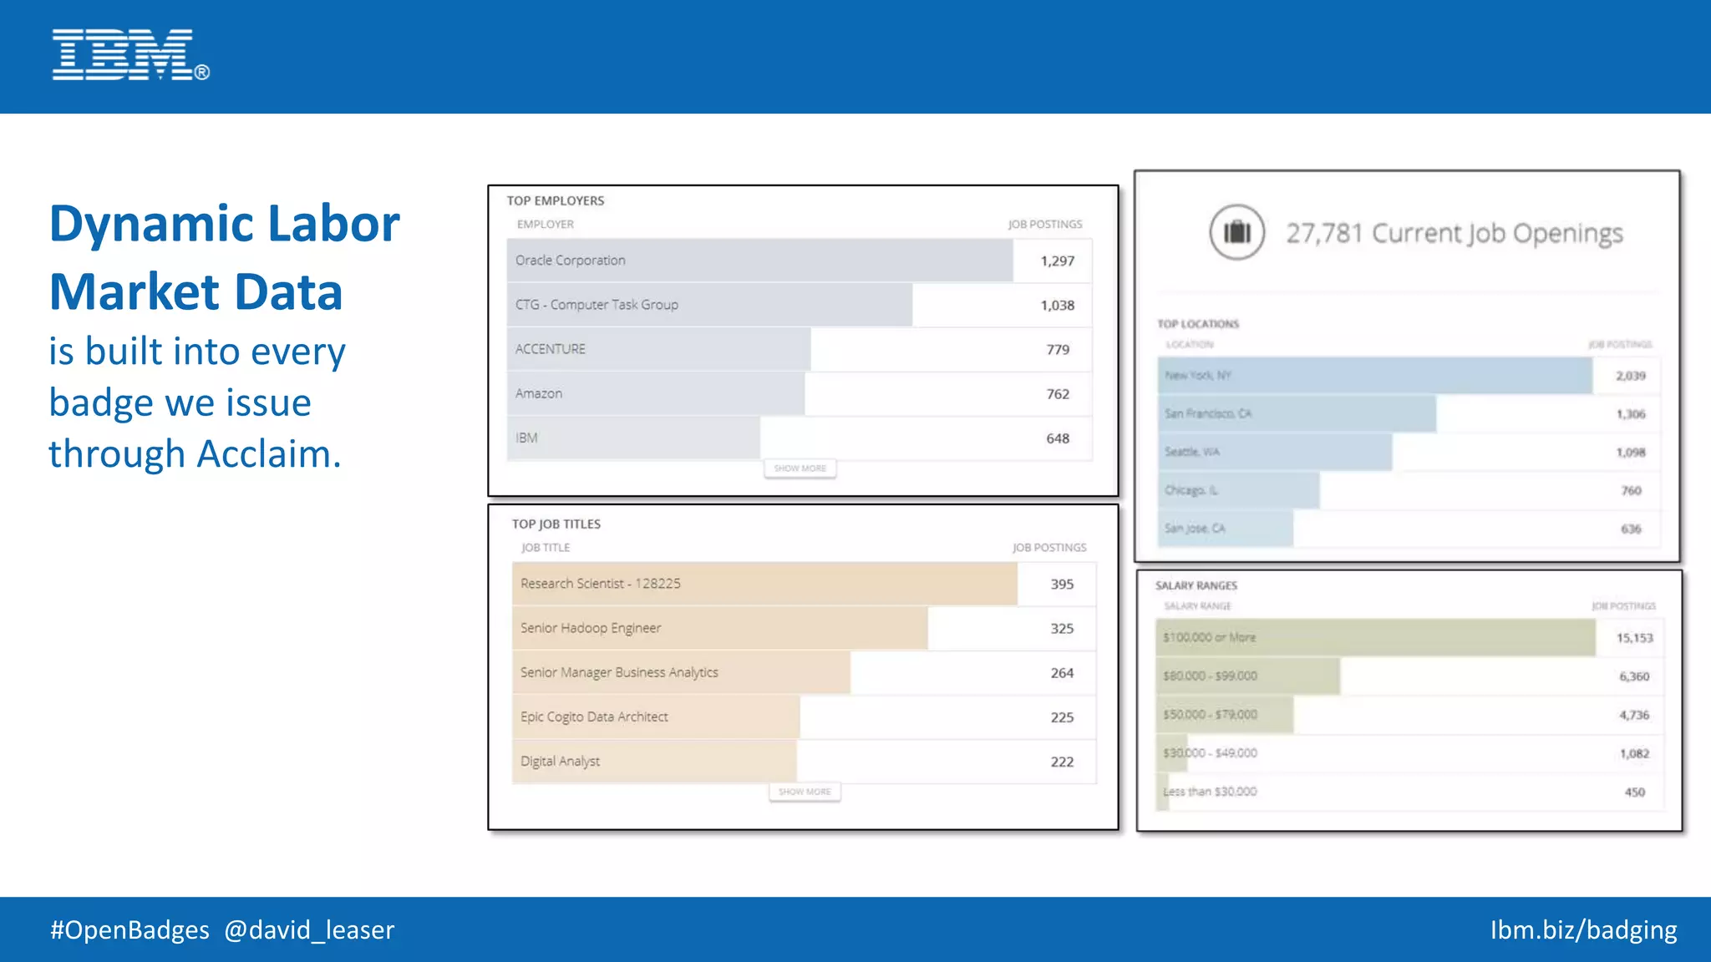Click Research Scientist - 128225 job title

pos(600,584)
